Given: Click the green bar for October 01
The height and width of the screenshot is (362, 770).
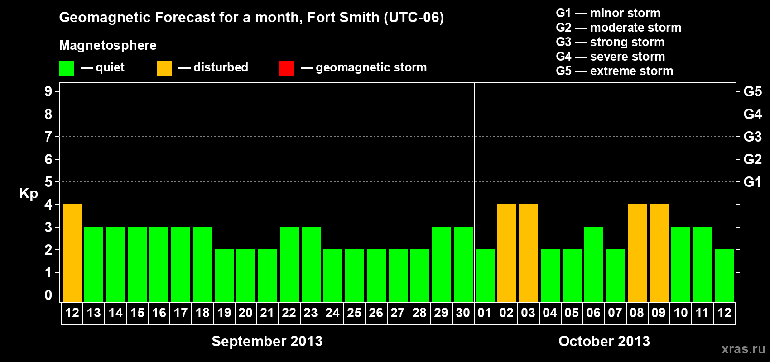Looking at the screenshot, I should pos(485,276).
